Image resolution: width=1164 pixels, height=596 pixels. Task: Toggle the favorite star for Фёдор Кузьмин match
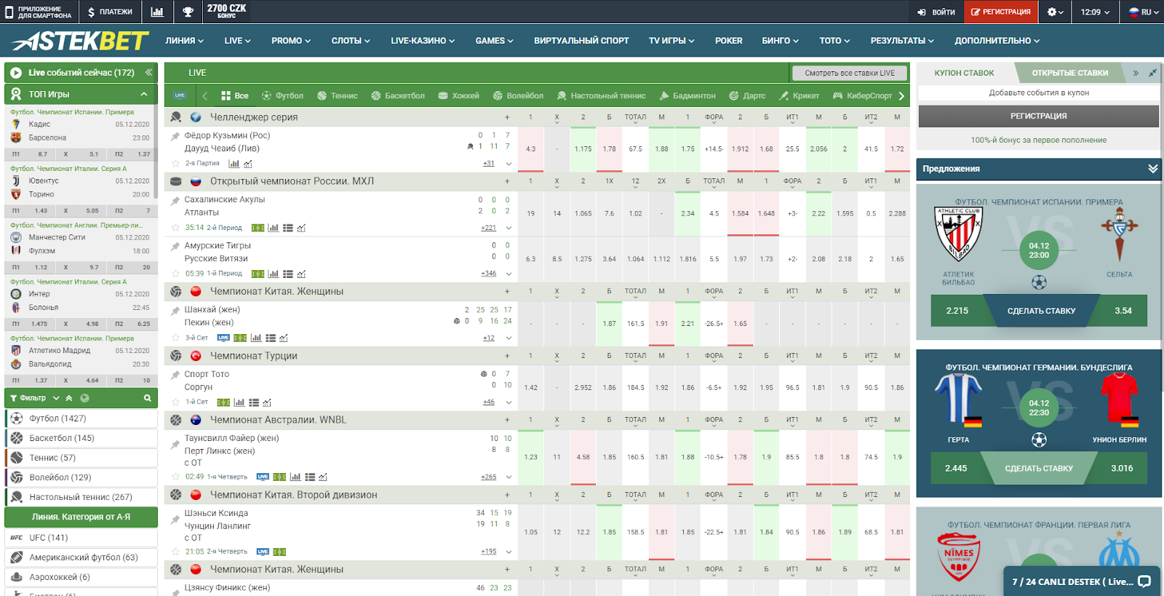click(175, 164)
